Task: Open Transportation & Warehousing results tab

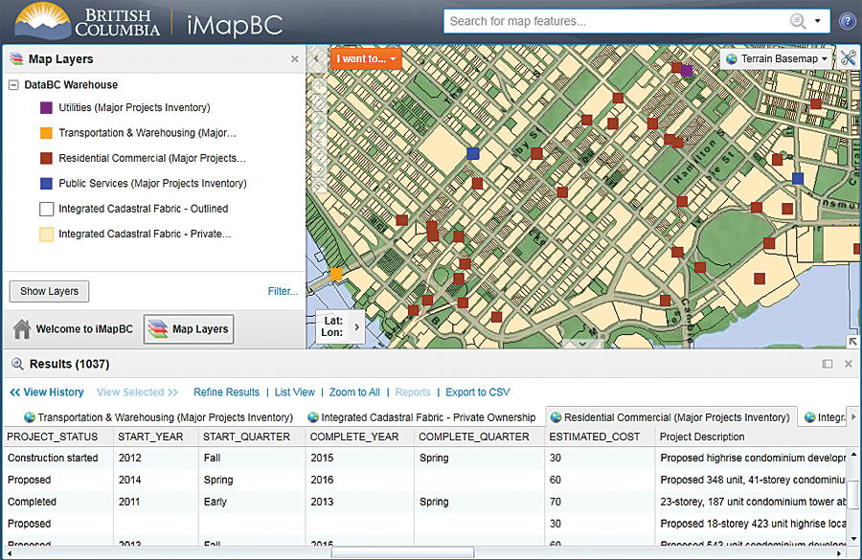Action: pos(158,417)
